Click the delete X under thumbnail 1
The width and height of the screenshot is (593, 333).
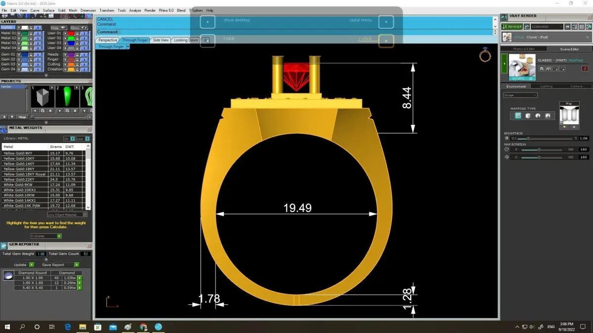click(50, 111)
